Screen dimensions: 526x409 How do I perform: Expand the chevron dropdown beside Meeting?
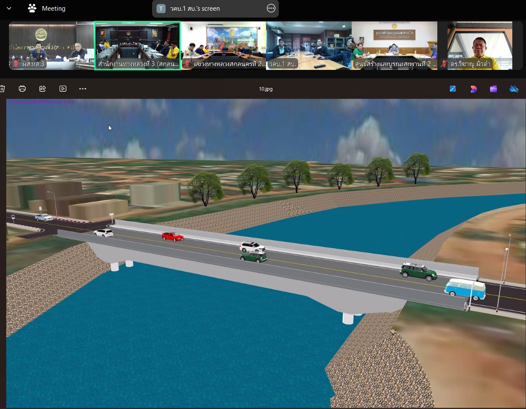[x=9, y=9]
